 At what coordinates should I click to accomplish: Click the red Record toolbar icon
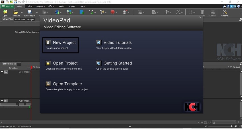click(x=112, y=12)
